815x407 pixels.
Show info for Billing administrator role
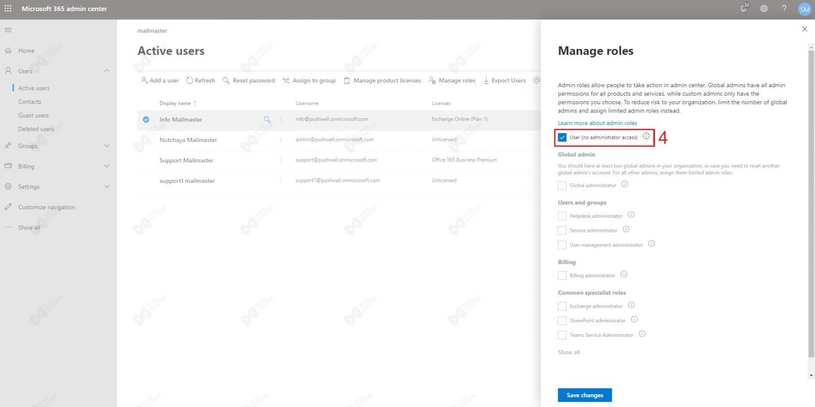624,274
